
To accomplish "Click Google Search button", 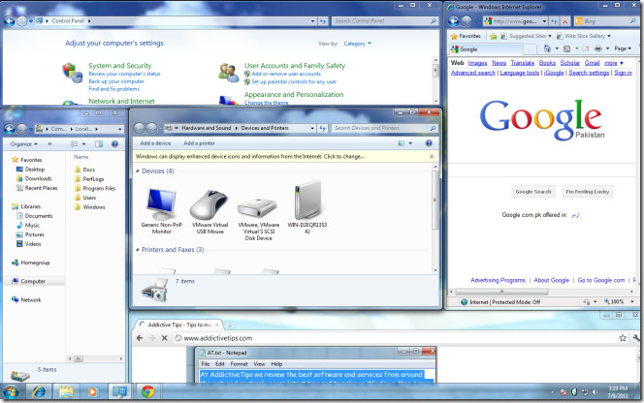I will pyautogui.click(x=533, y=192).
